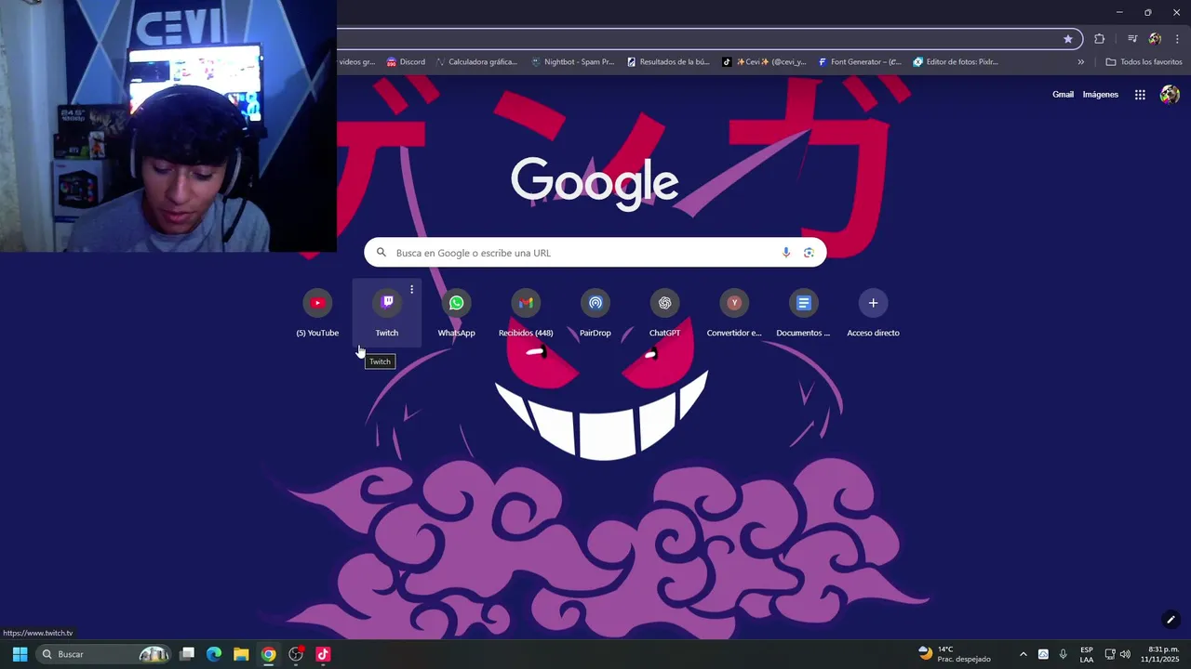Open Chrome's three-dot menu
The height and width of the screenshot is (669, 1191).
click(x=1177, y=39)
